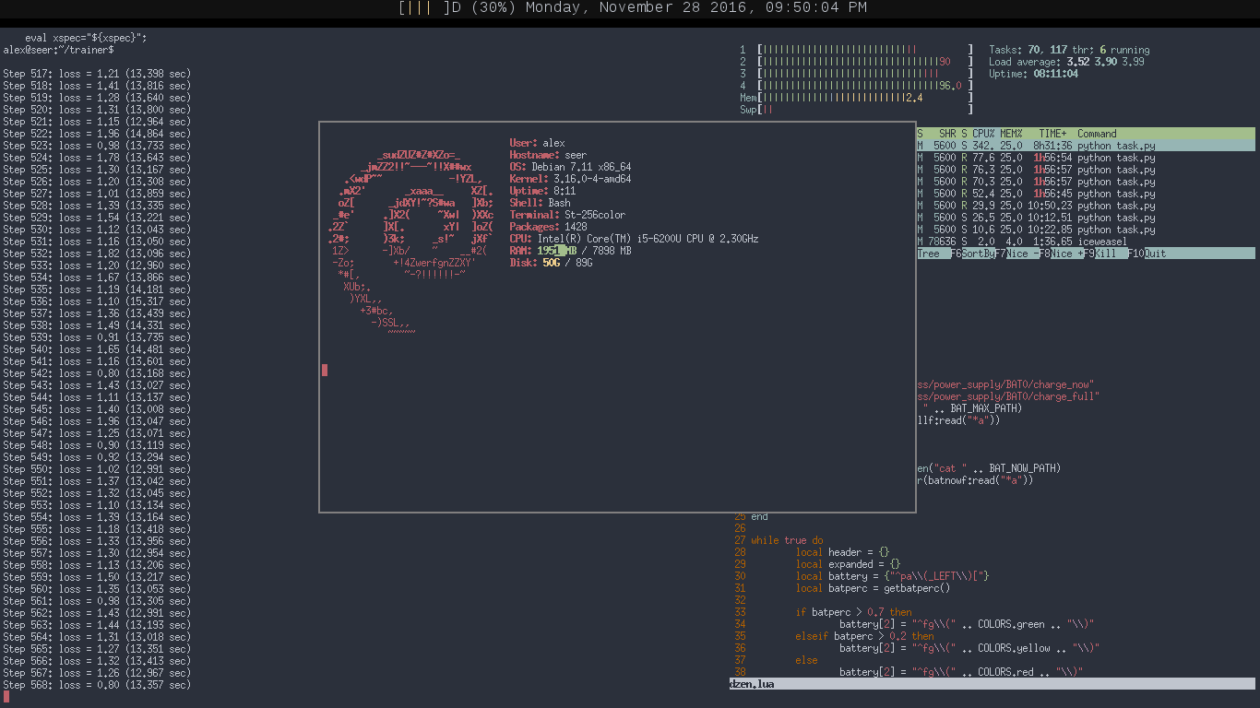Screen dimensions: 1260x708
Task: Click vim line 33 'if batperc > 0.7 then'
Action: pyautogui.click(x=853, y=612)
